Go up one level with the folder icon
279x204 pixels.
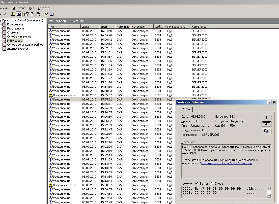(13, 14)
